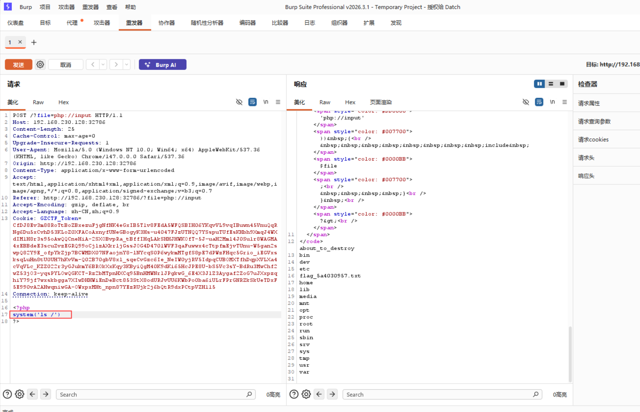The image size is (640, 412).
Task: Open the 帮助 menu
Action: pos(130,7)
